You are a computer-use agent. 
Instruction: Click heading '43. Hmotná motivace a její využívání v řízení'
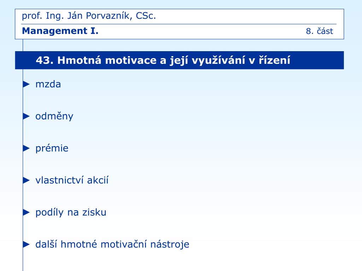pyautogui.click(x=163, y=60)
